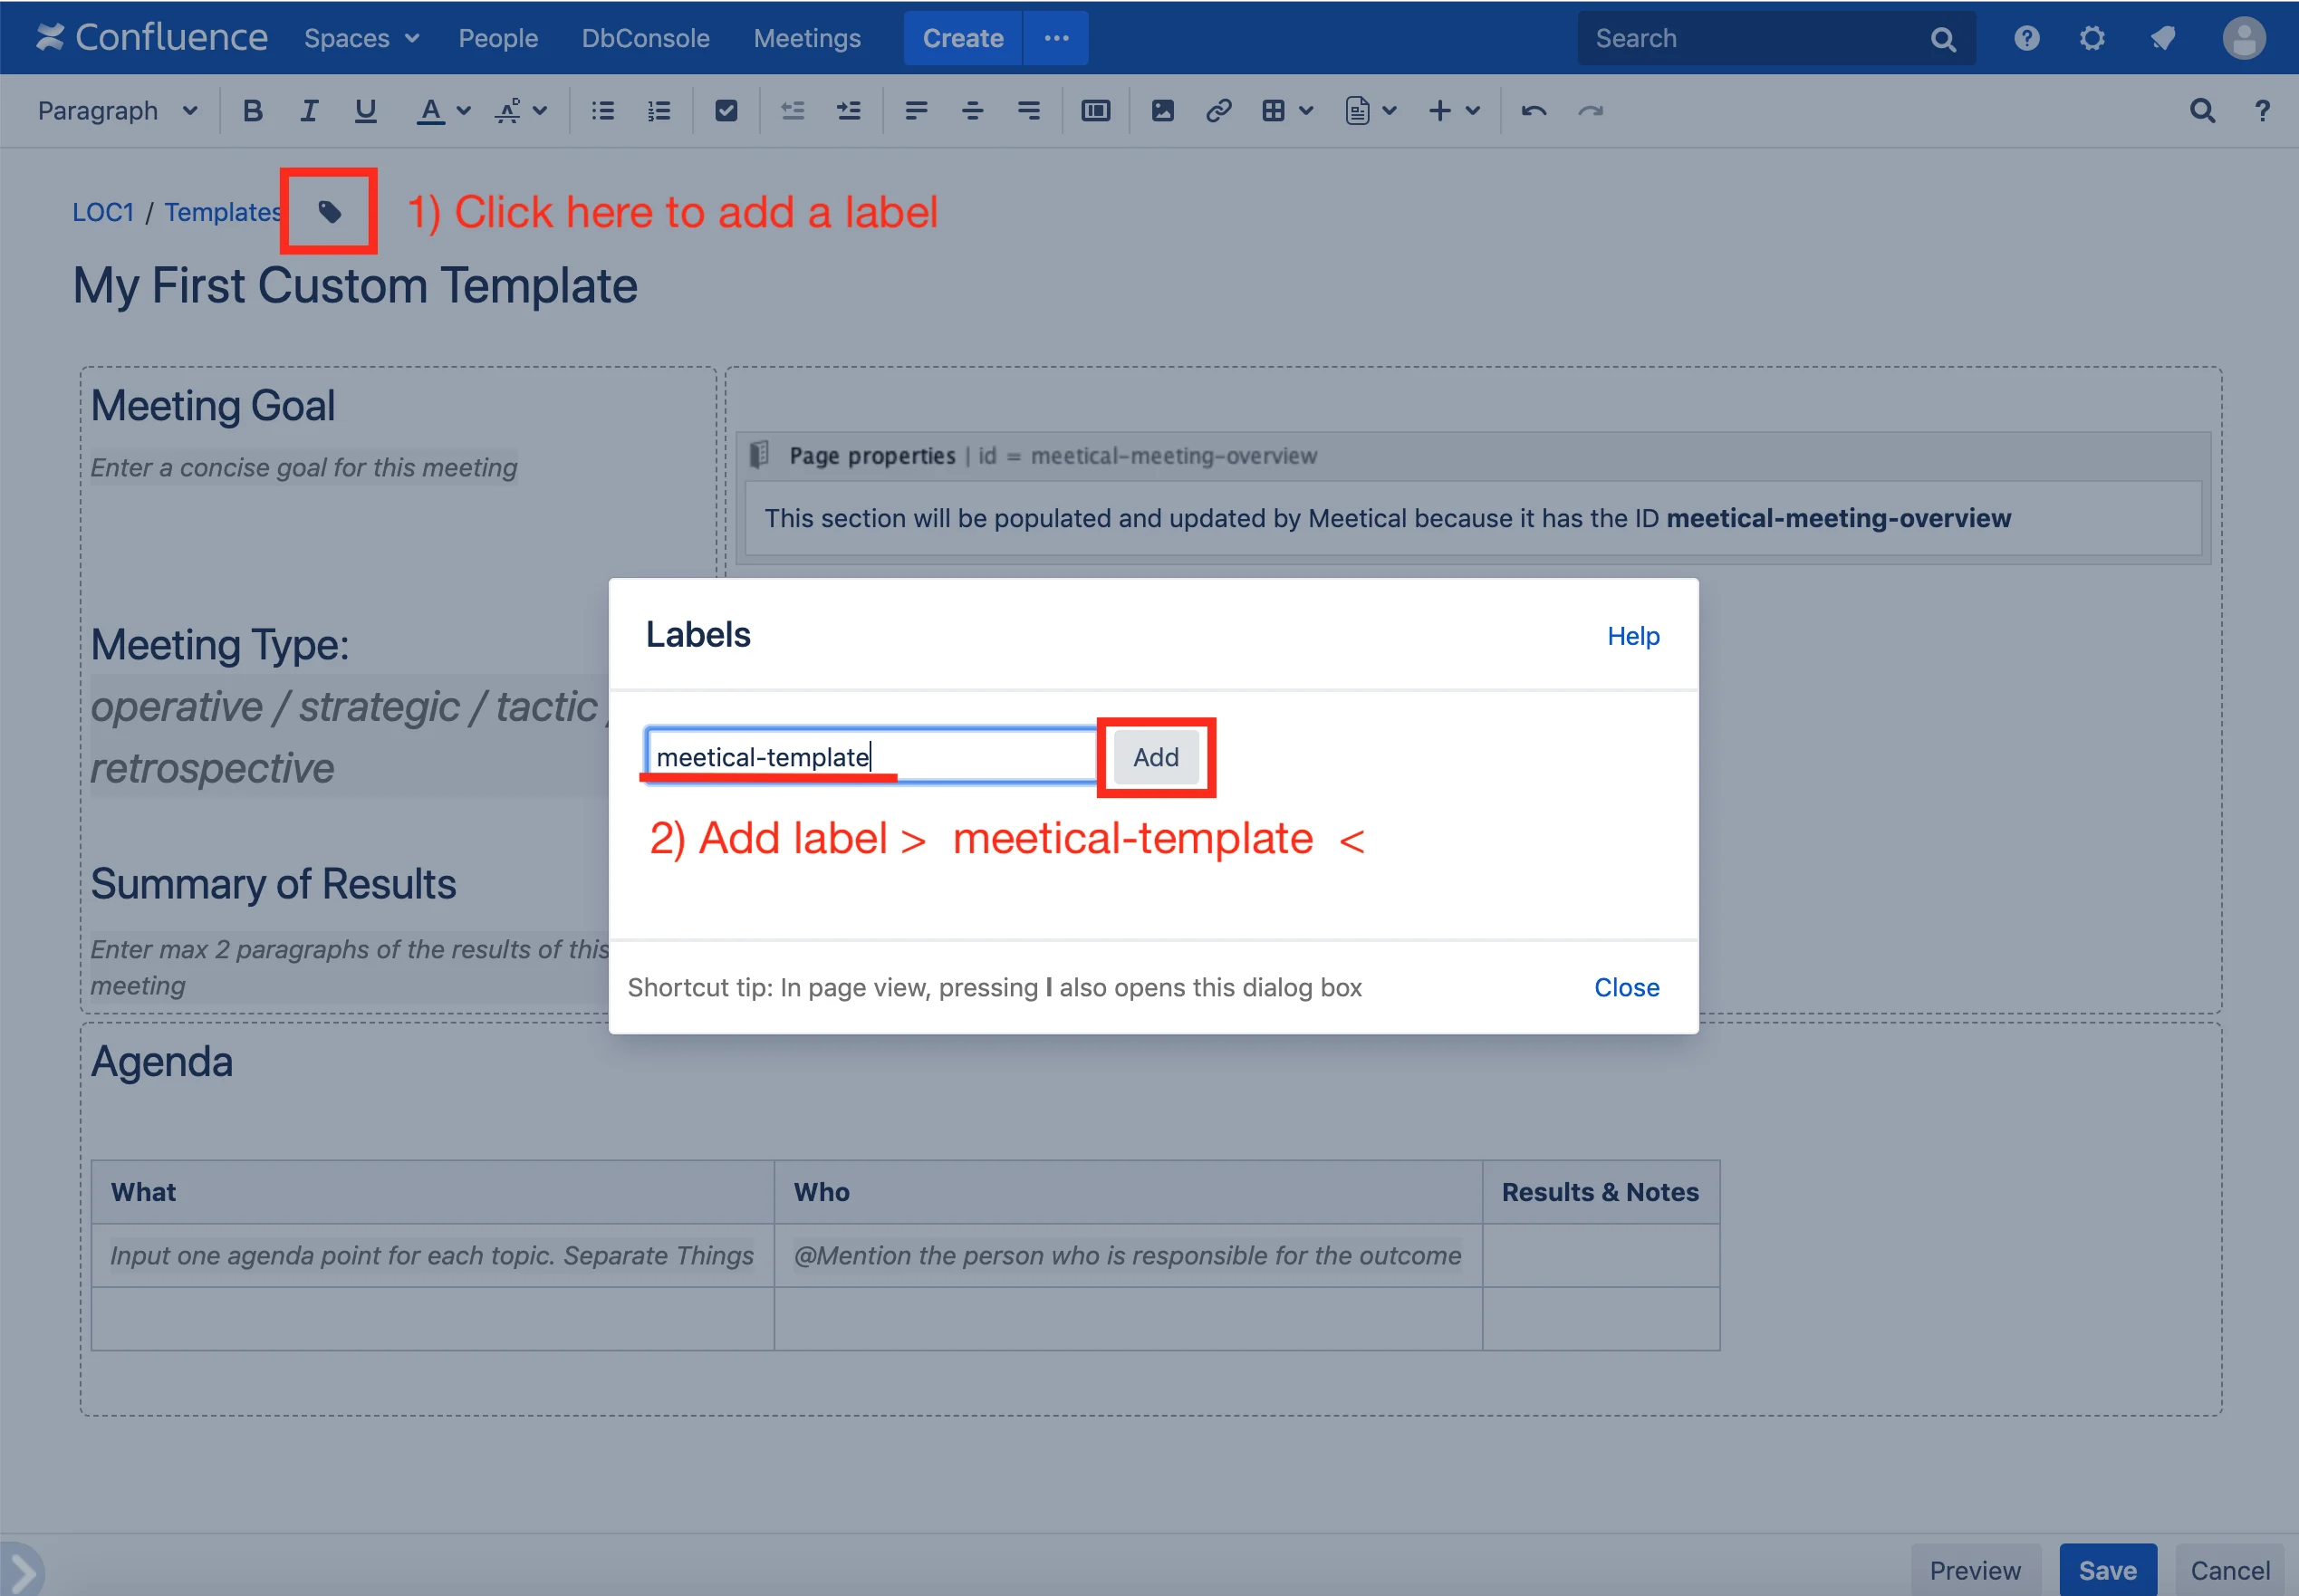Click the table icon in toolbar
The height and width of the screenshot is (1596, 2299).
point(1273,111)
